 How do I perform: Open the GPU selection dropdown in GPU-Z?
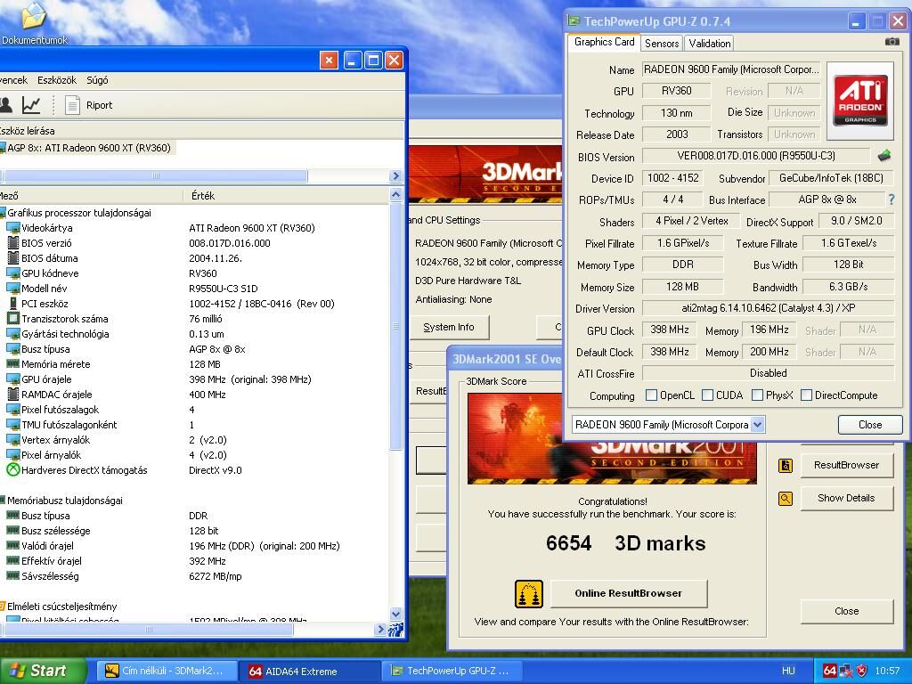[757, 425]
